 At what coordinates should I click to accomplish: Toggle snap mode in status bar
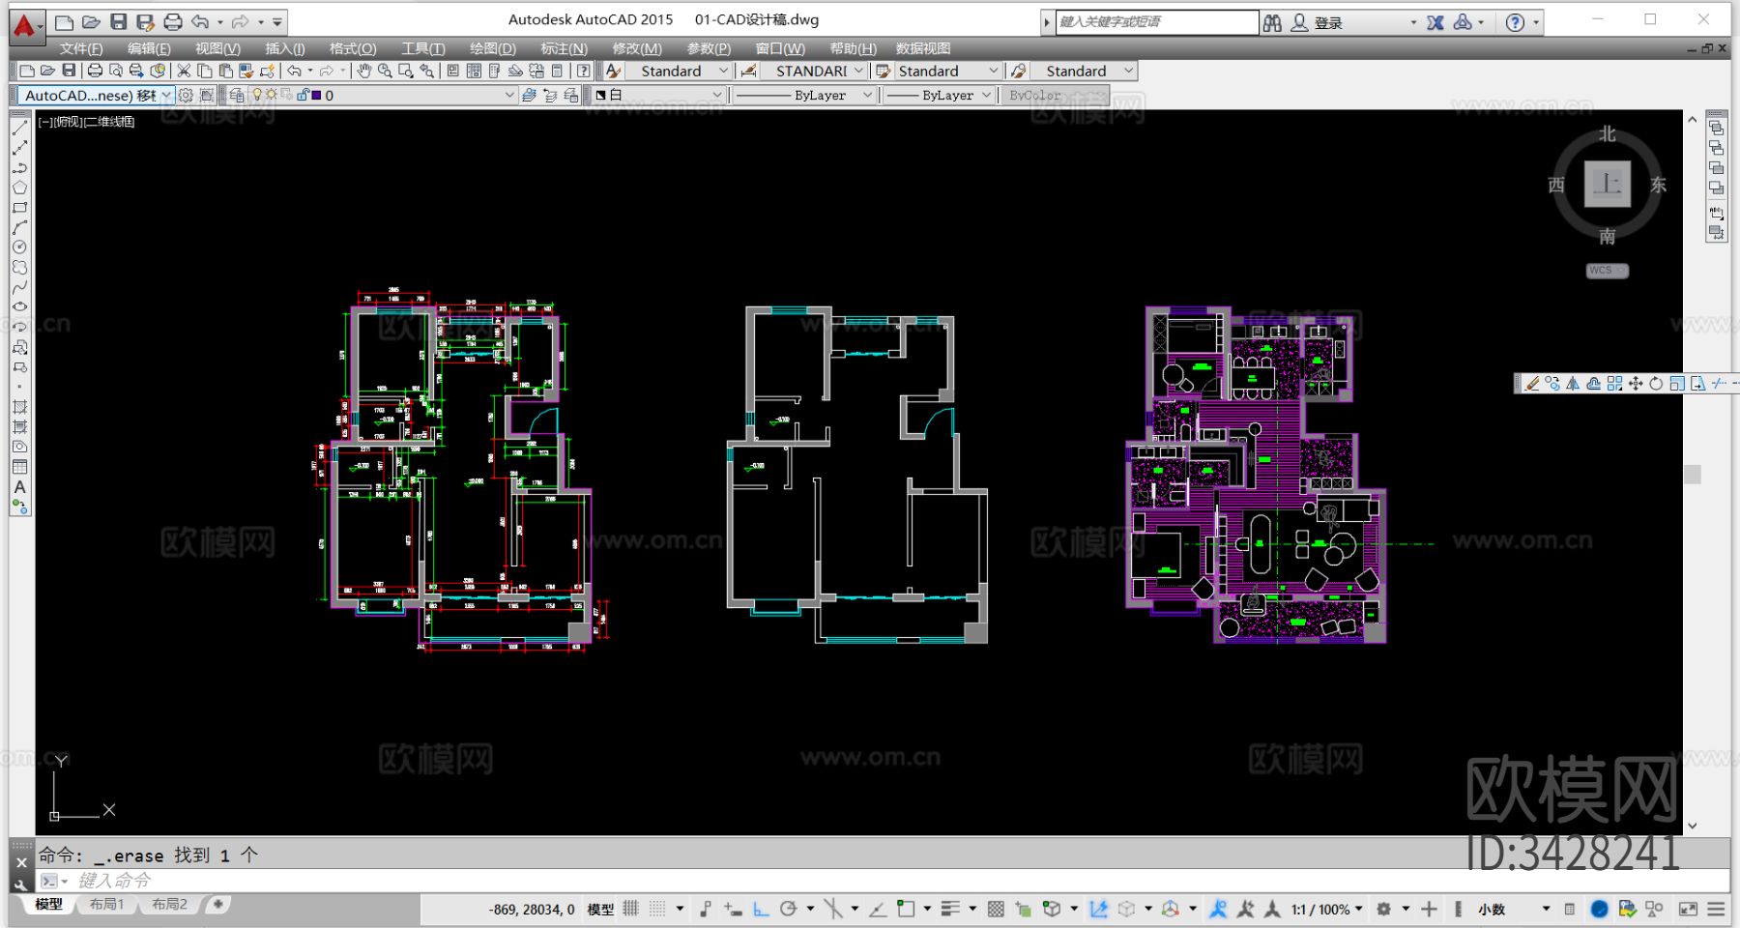click(657, 909)
